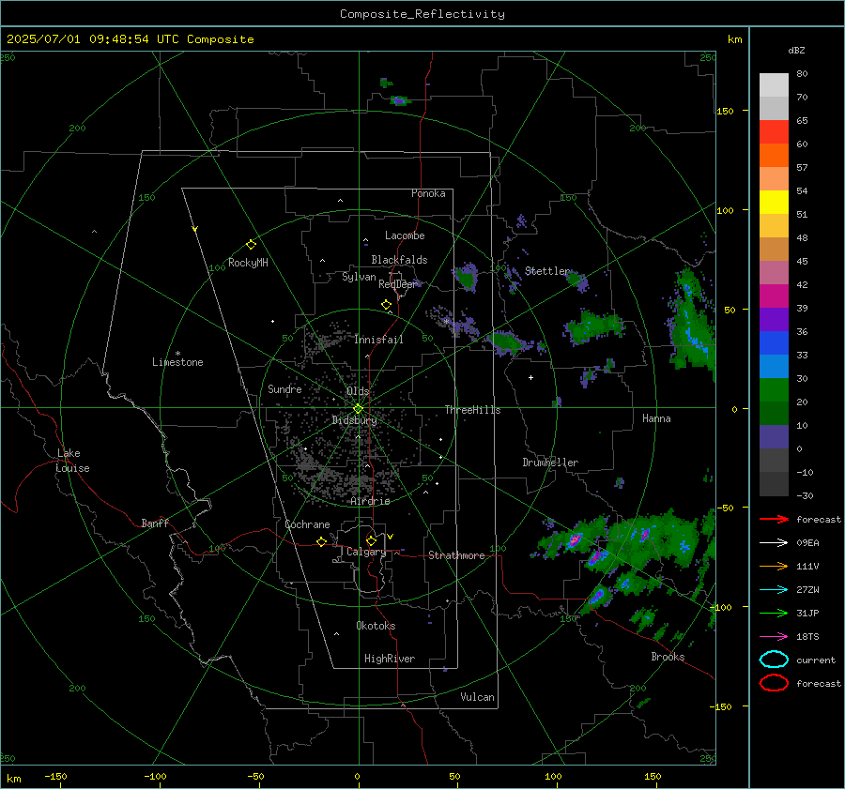Click the Vulcan city label
845x789 pixels.
[x=478, y=696]
